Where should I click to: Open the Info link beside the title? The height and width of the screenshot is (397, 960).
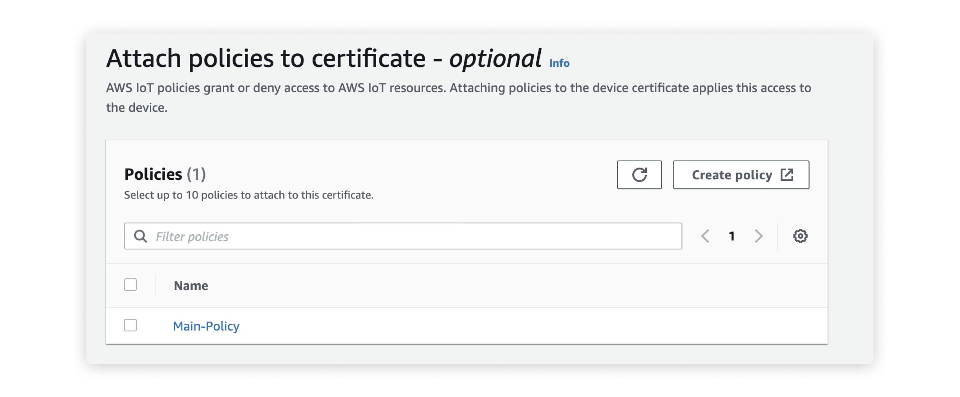(559, 63)
